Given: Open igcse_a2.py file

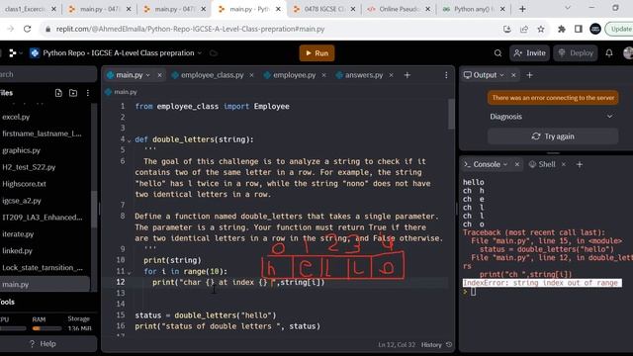Looking at the screenshot, I should pyautogui.click(x=22, y=201).
